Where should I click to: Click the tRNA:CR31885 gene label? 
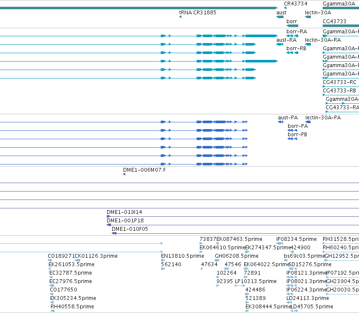point(197,13)
